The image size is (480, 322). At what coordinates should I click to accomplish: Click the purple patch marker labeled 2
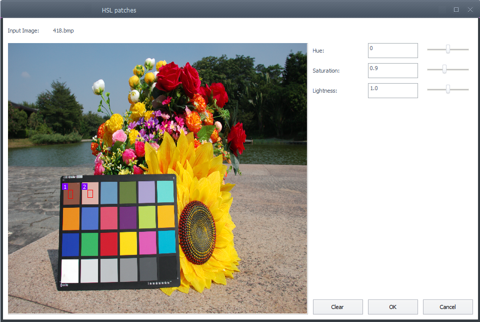(x=84, y=187)
